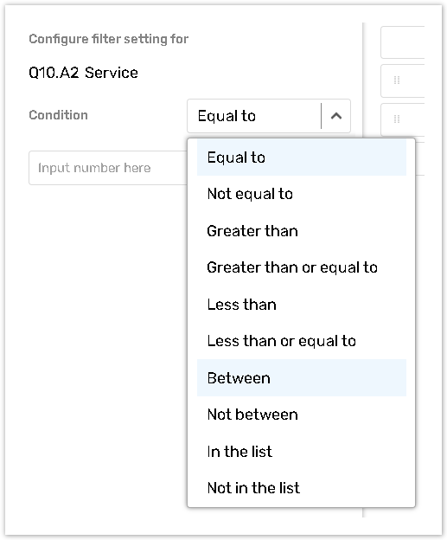
Task: Select the Between condition
Action: pyautogui.click(x=302, y=378)
